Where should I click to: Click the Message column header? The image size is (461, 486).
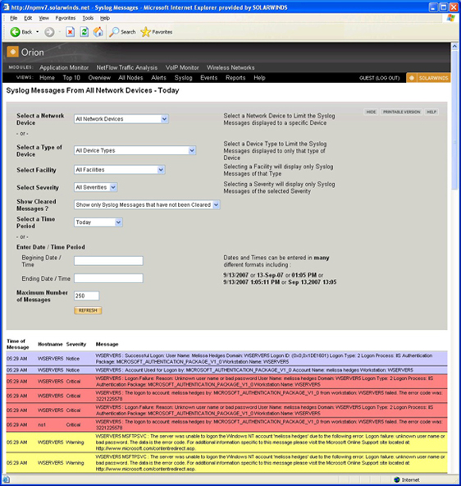tap(107, 344)
